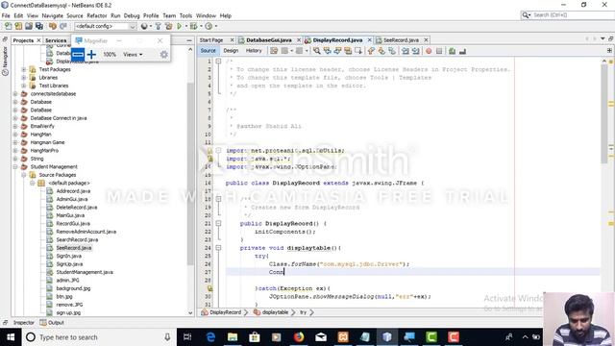Click the Uncomment icon in editor toolbar

point(463,51)
